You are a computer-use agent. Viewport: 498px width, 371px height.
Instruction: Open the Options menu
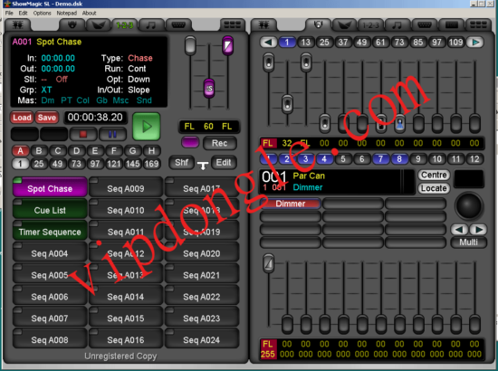43,13
